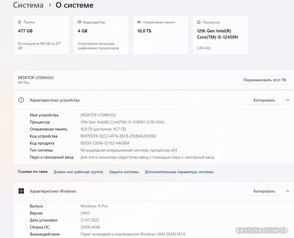This screenshot has width=294, height=238.
Task: Open the 4 GB Видеоадаптер card
Action: tap(101, 35)
